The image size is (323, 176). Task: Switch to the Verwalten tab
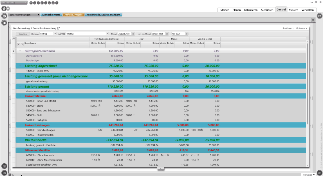click(x=308, y=10)
